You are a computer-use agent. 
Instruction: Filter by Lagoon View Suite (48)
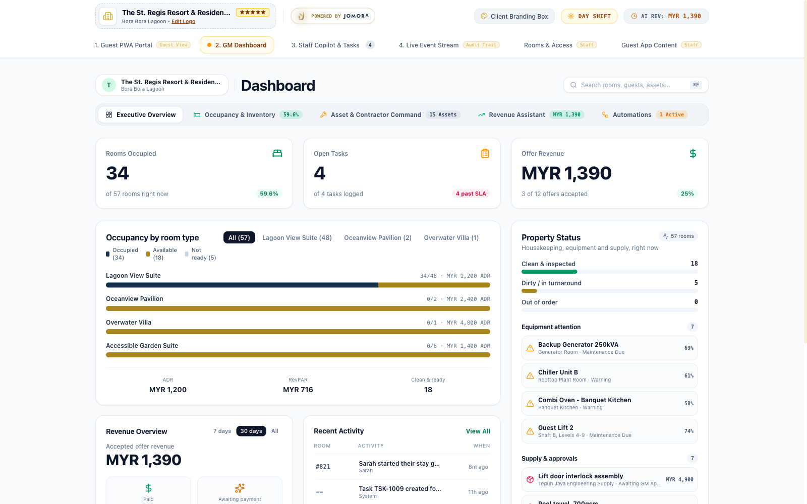point(297,237)
